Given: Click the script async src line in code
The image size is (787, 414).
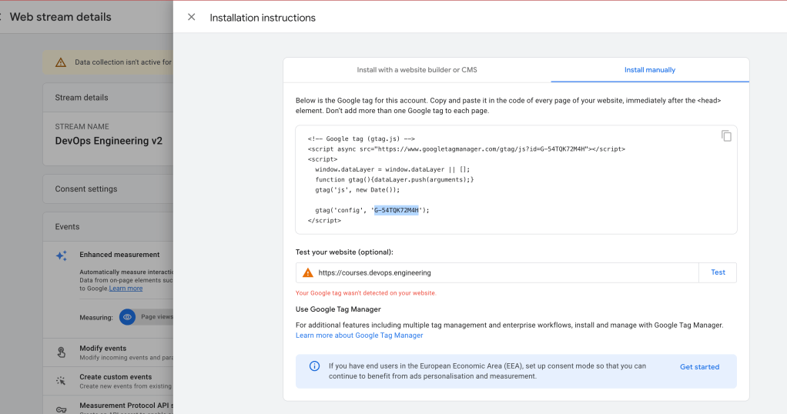Looking at the screenshot, I should pos(467,149).
